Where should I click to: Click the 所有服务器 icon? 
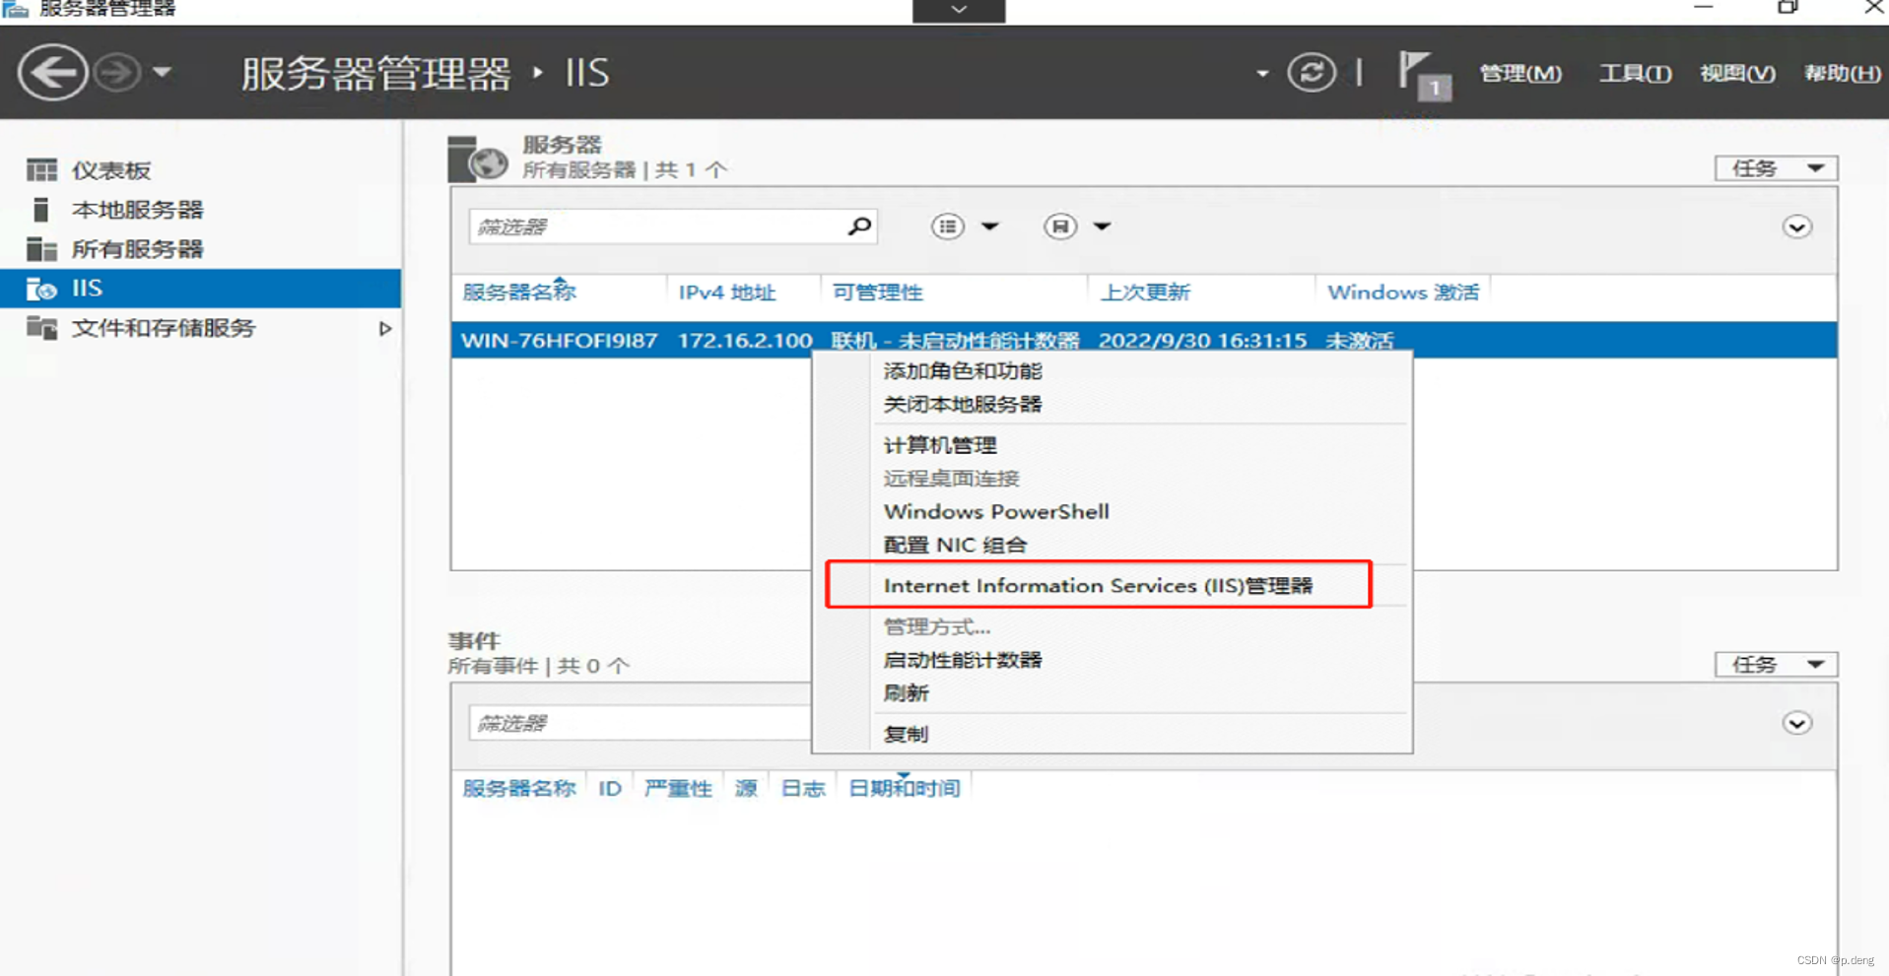(41, 249)
